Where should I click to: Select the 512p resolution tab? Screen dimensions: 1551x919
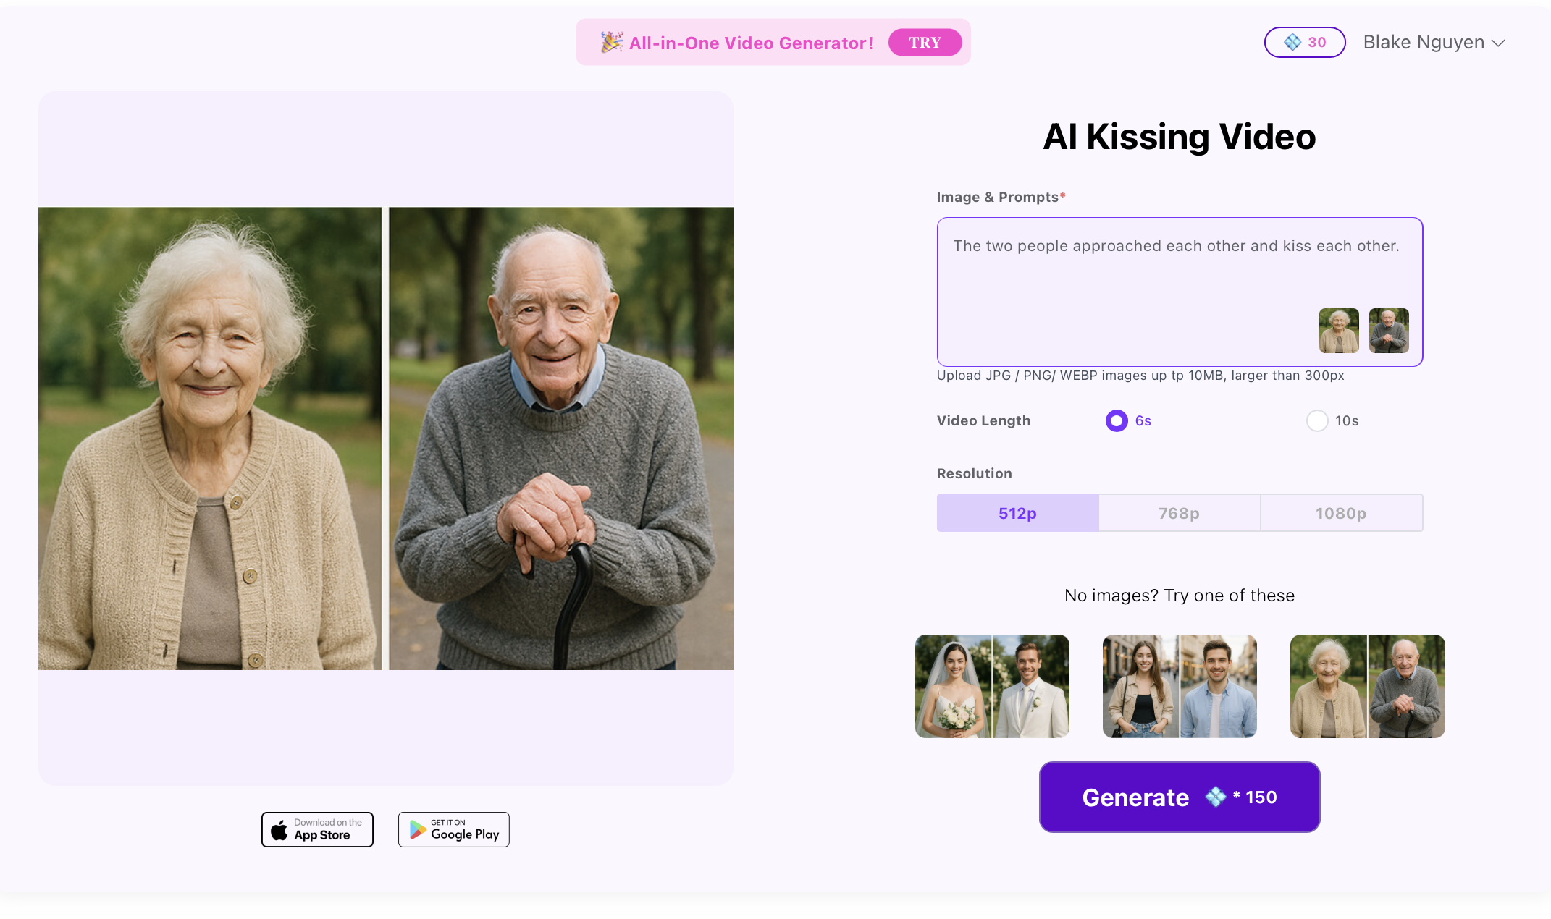(x=1017, y=513)
